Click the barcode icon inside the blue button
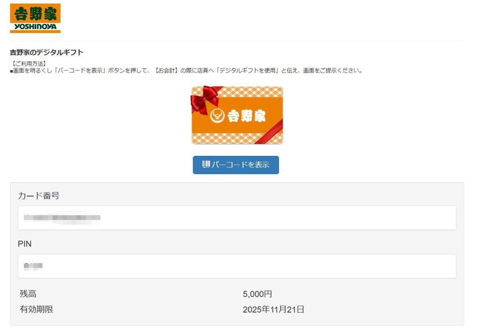477x328 pixels. (x=206, y=165)
